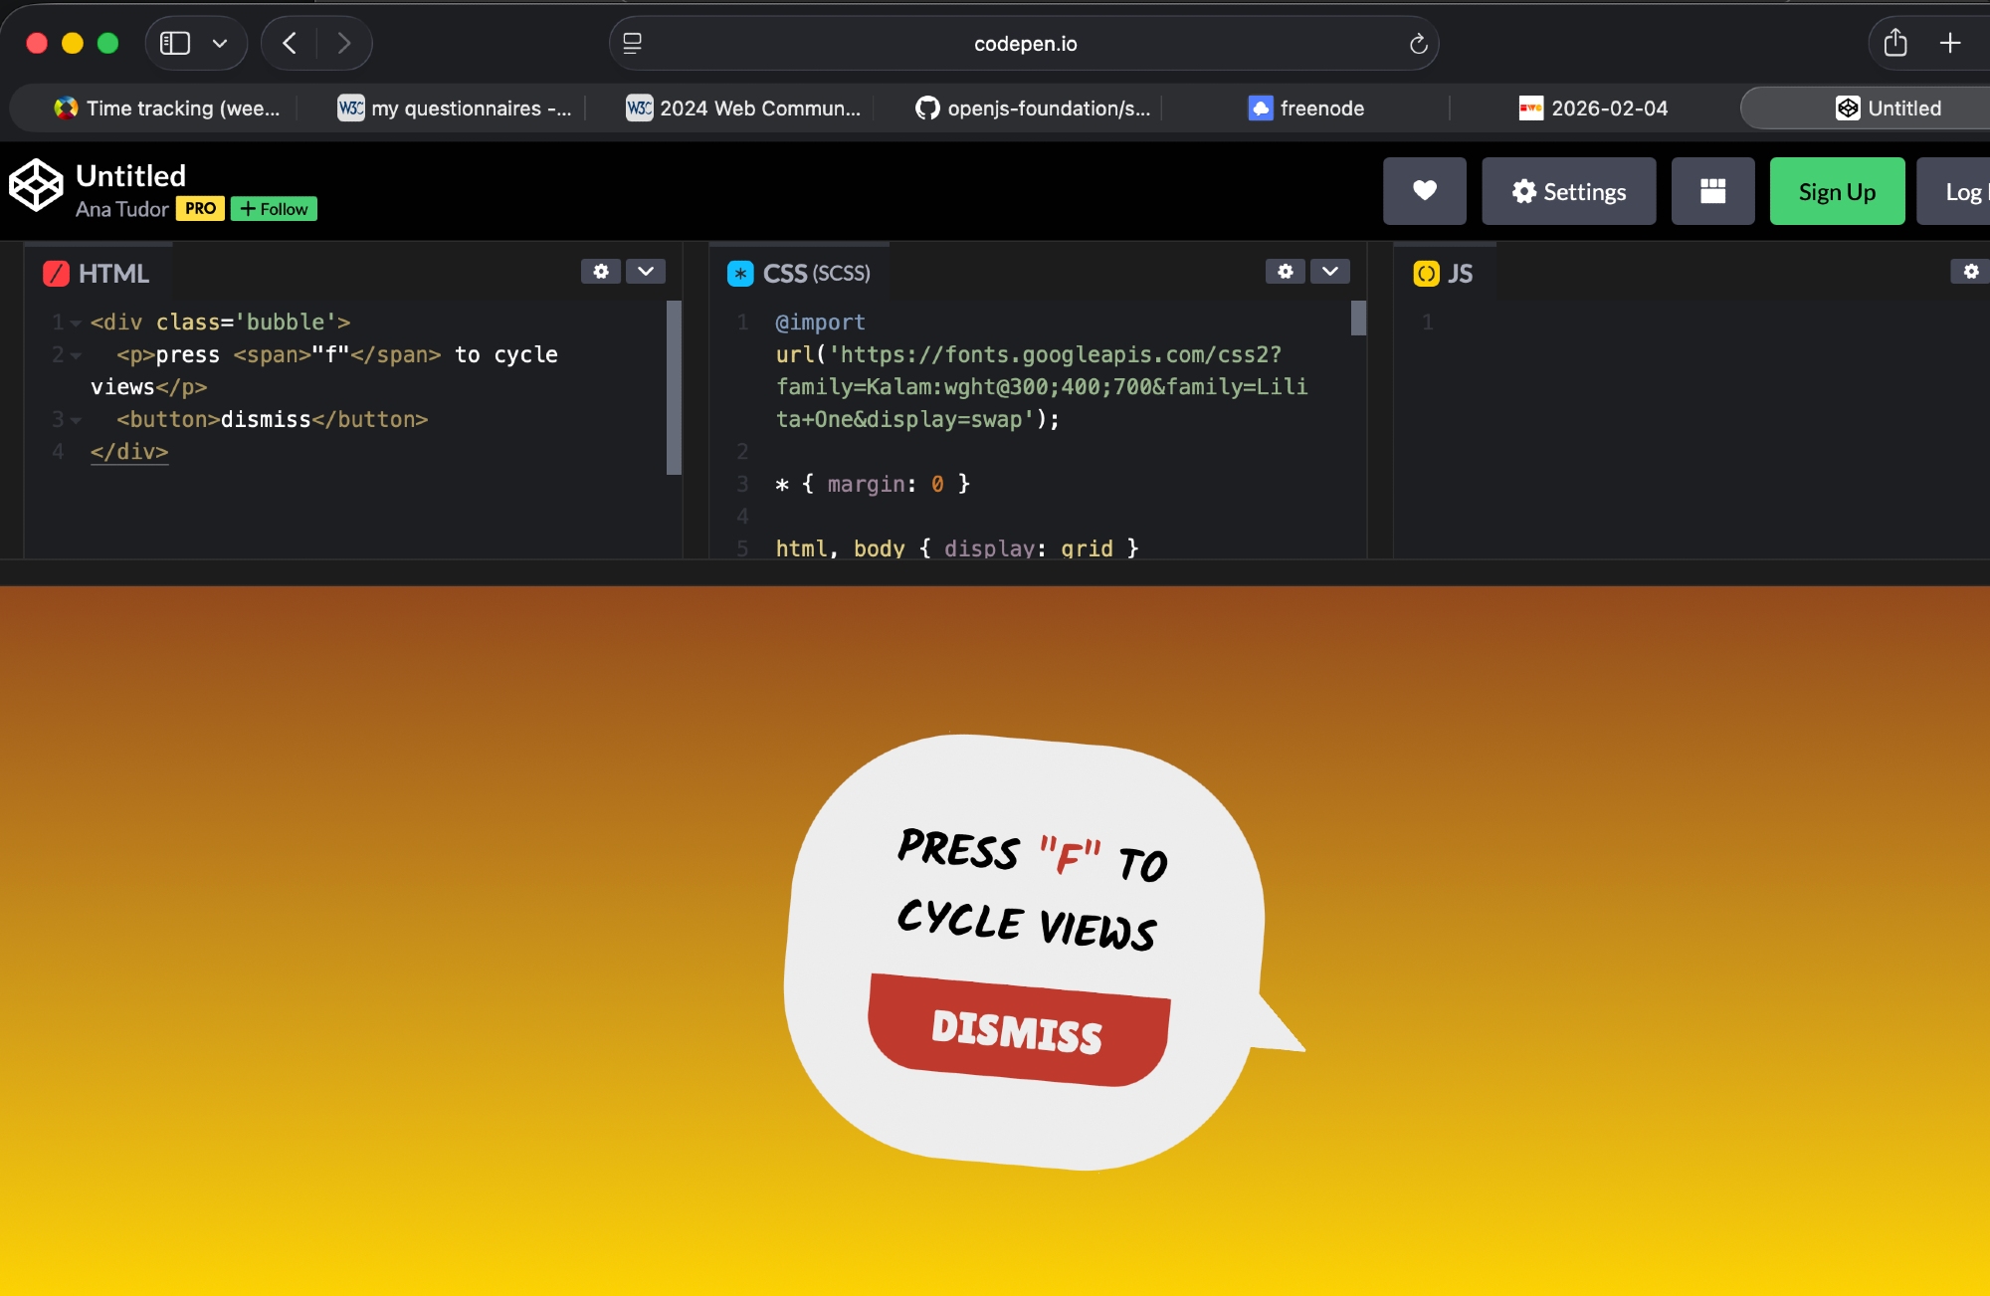Reload the page in address bar
This screenshot has height=1296, width=1990.
pos(1418,44)
